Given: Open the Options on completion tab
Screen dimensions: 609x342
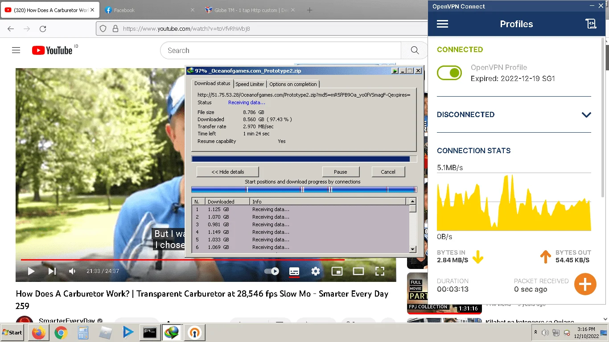Looking at the screenshot, I should pyautogui.click(x=293, y=84).
